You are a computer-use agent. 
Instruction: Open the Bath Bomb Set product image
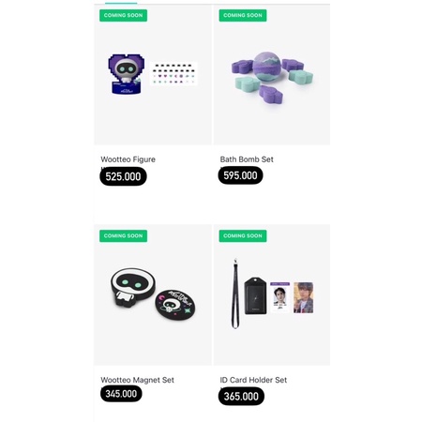(272, 75)
